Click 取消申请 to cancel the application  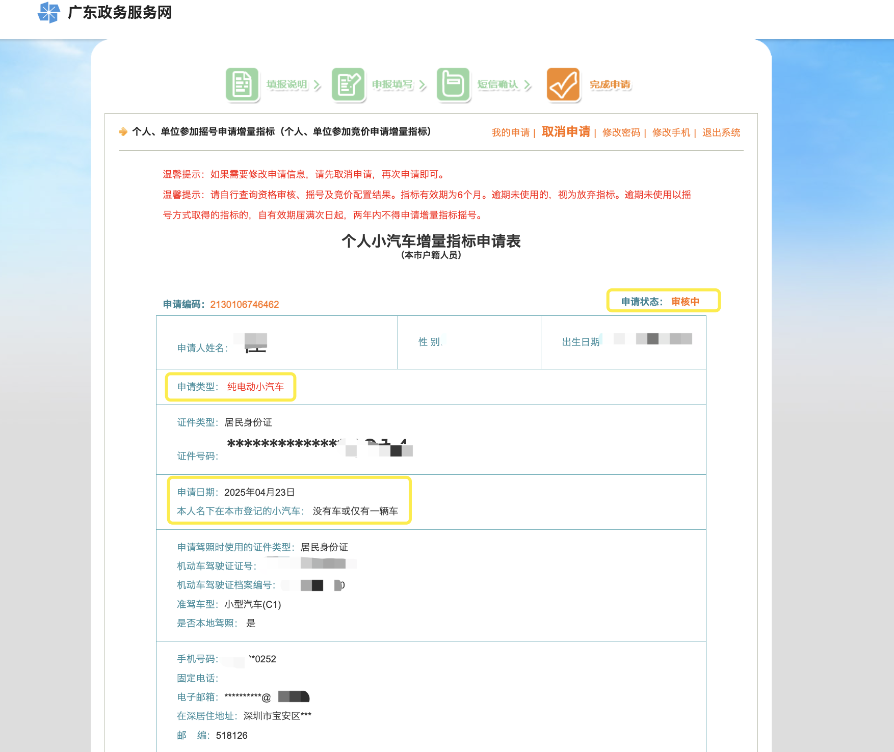pyautogui.click(x=566, y=132)
